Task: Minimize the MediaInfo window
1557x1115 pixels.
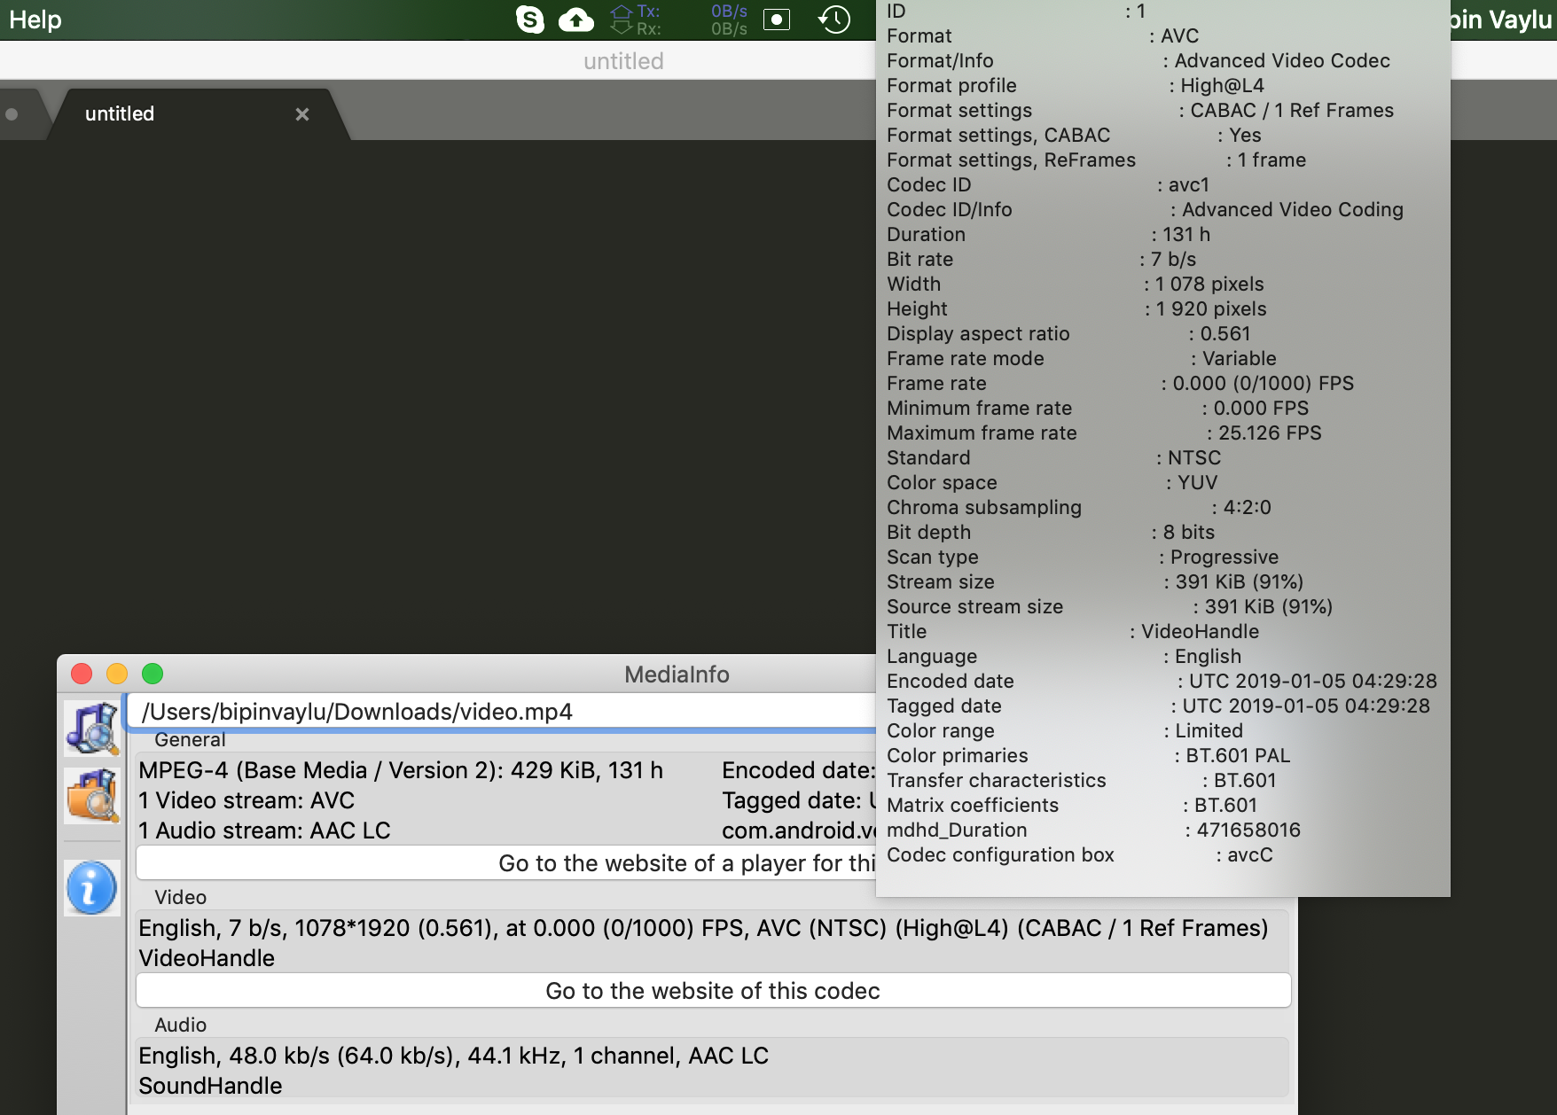Action: click(117, 674)
